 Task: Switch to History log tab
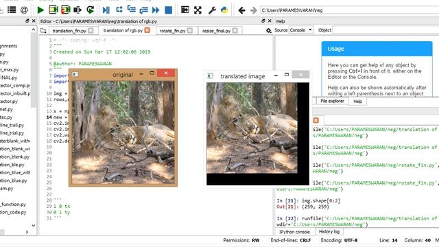(x=329, y=232)
